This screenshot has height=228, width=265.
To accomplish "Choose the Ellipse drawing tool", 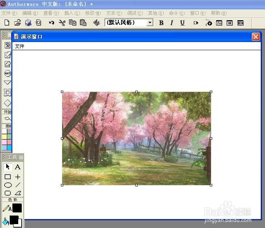I will coord(8,185).
